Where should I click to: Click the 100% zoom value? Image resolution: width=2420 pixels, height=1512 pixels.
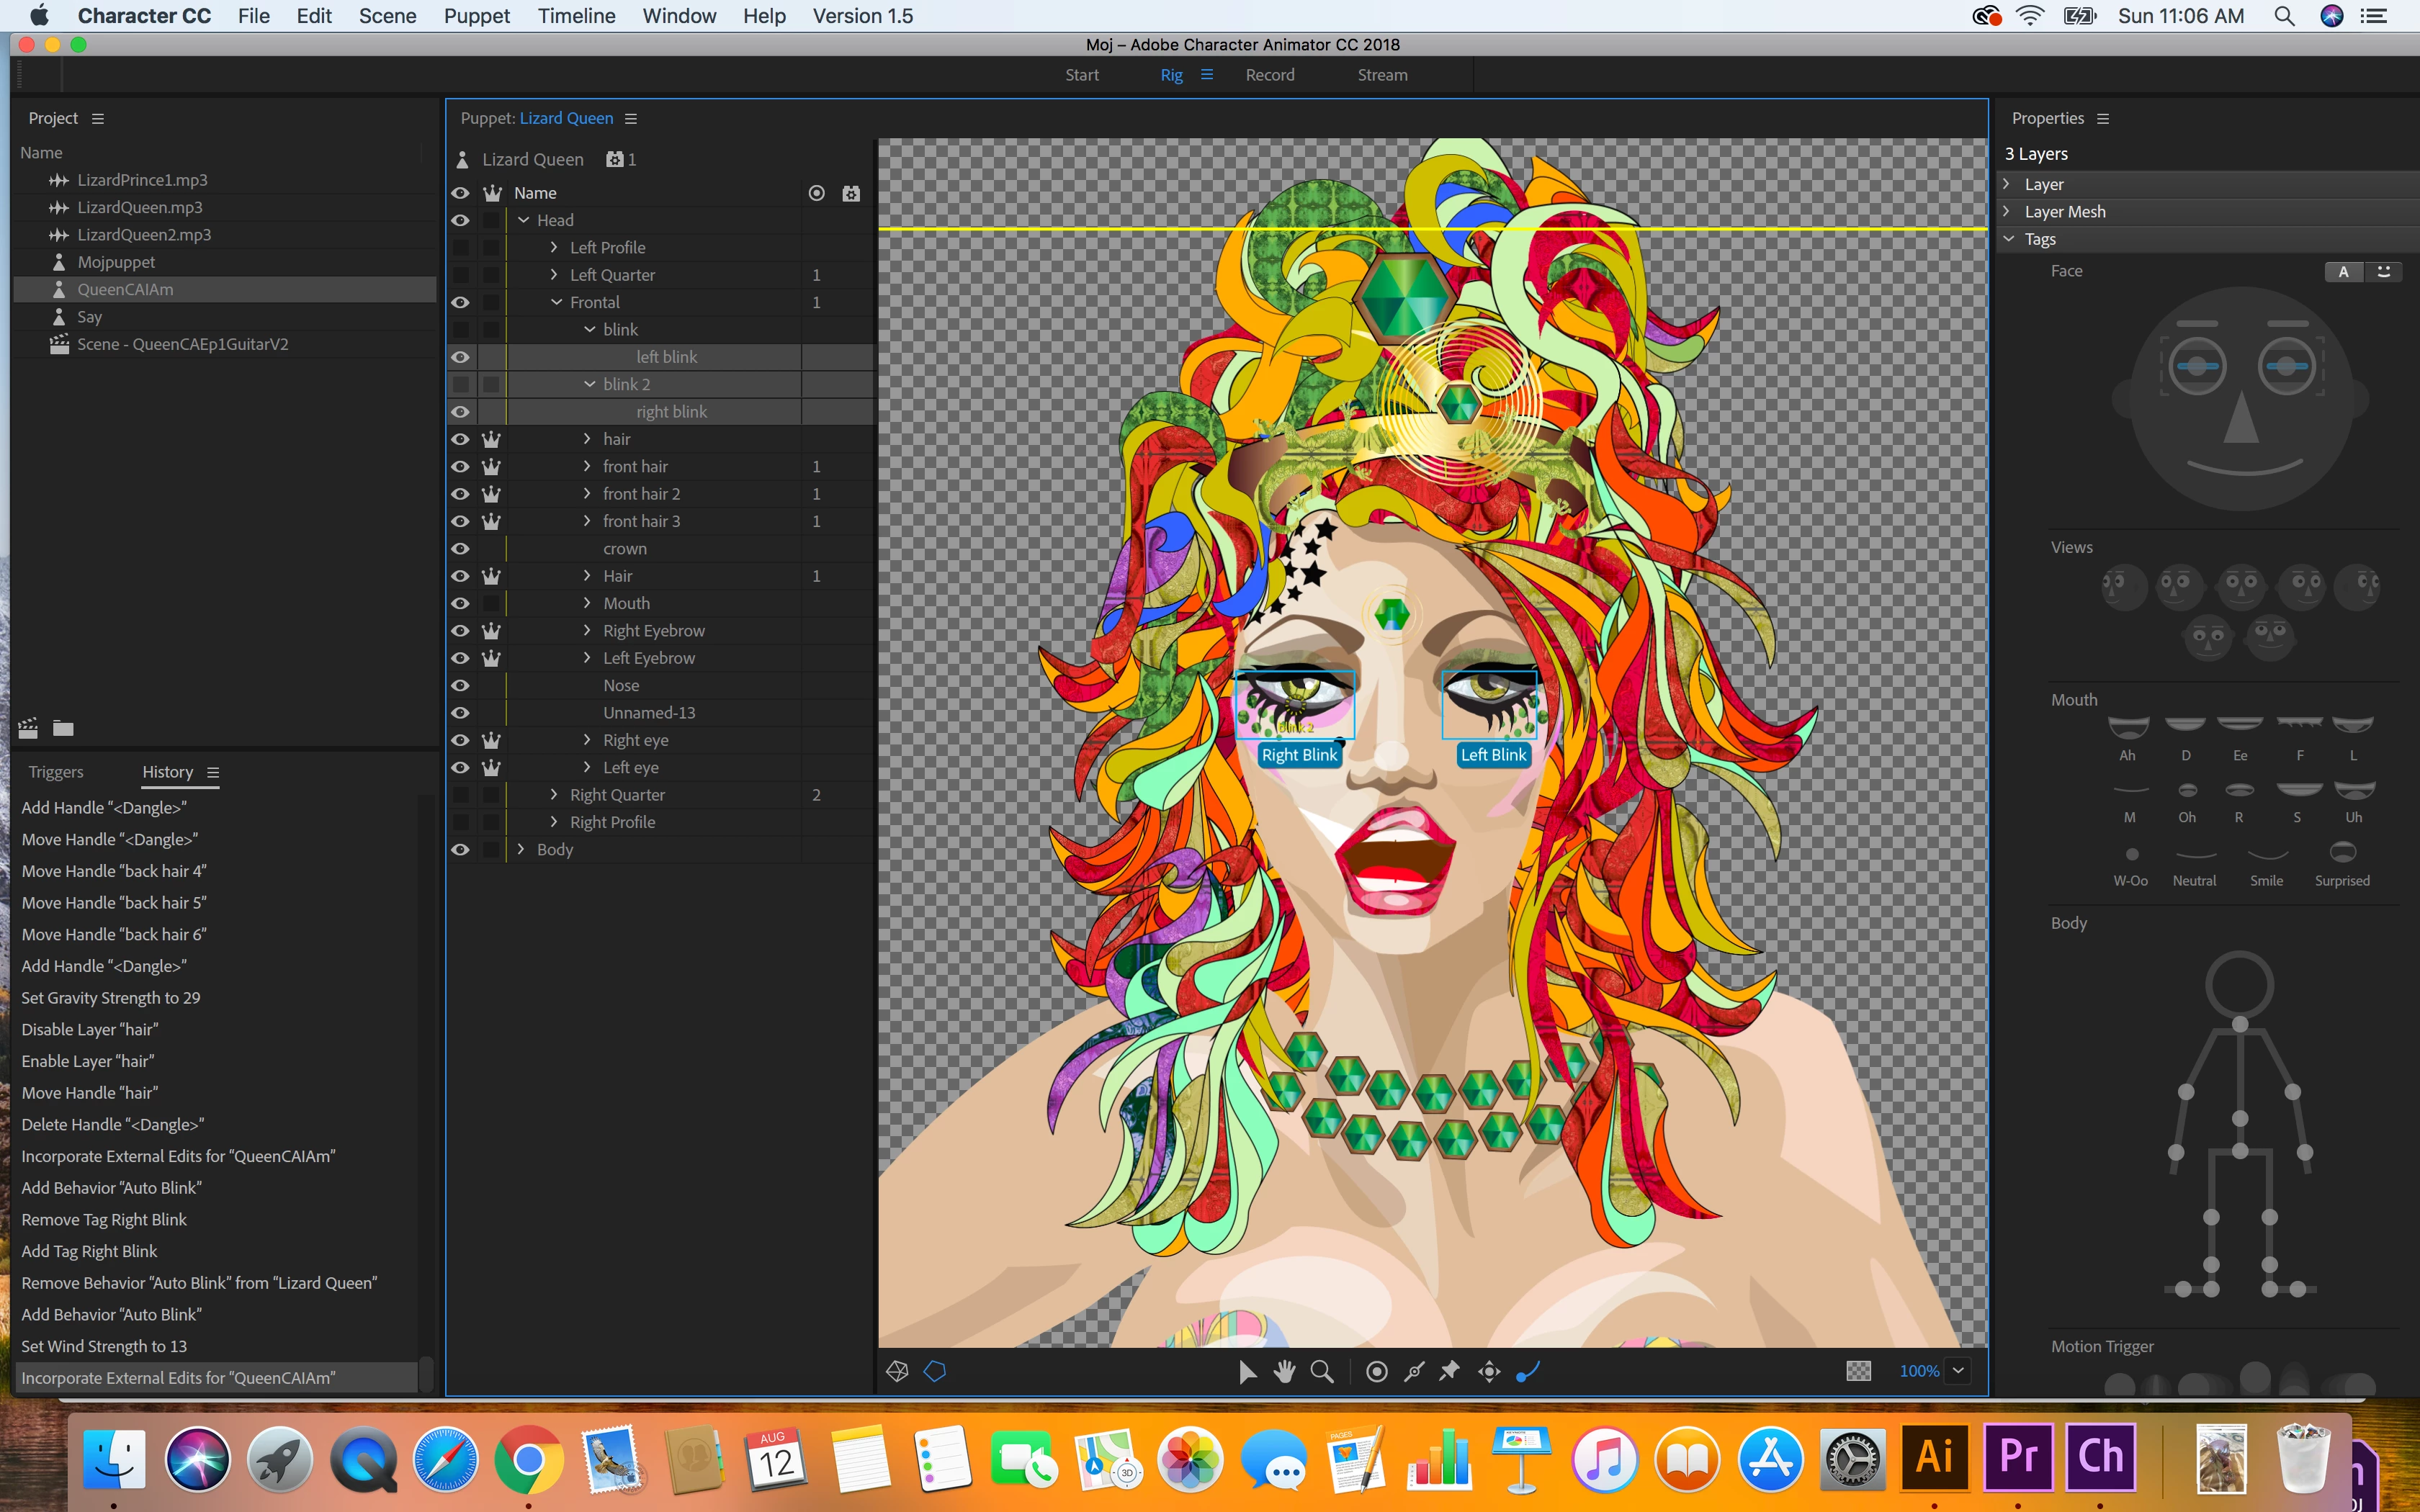click(1919, 1371)
